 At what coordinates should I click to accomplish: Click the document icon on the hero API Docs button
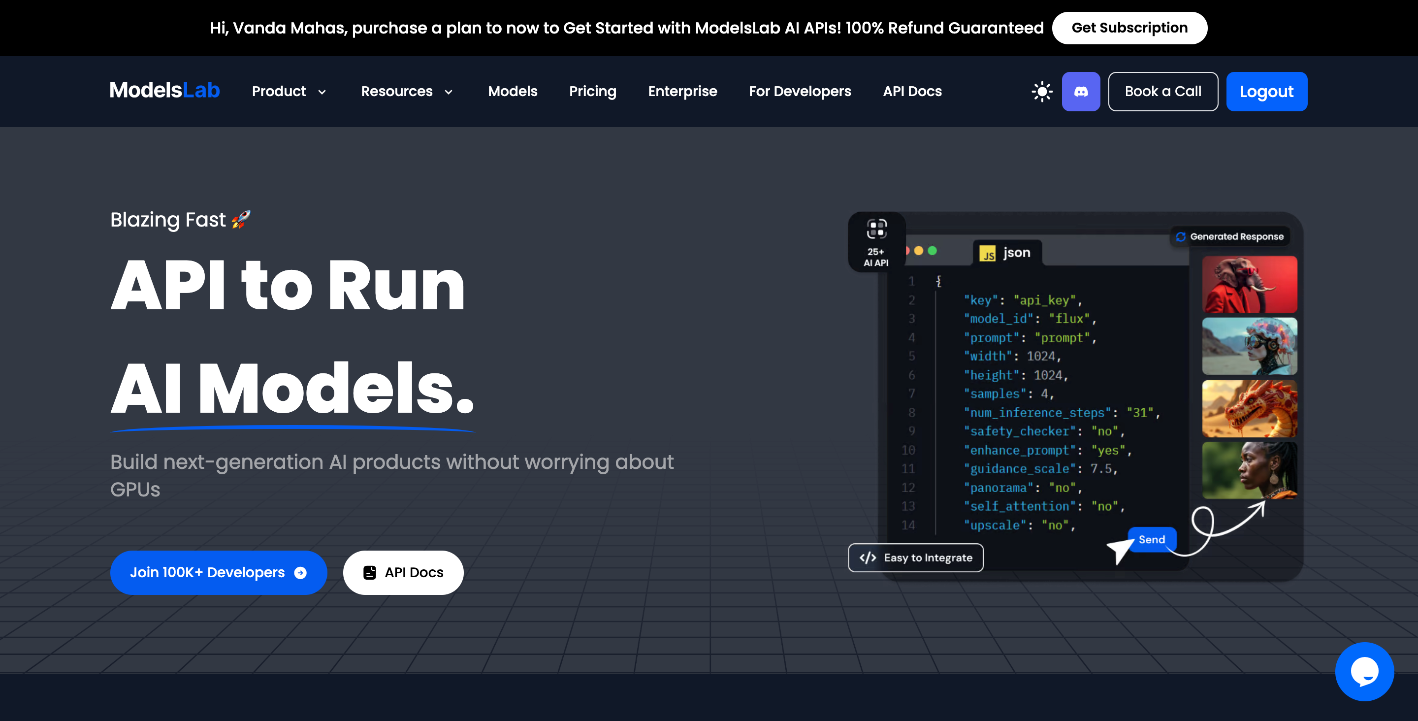pos(370,573)
